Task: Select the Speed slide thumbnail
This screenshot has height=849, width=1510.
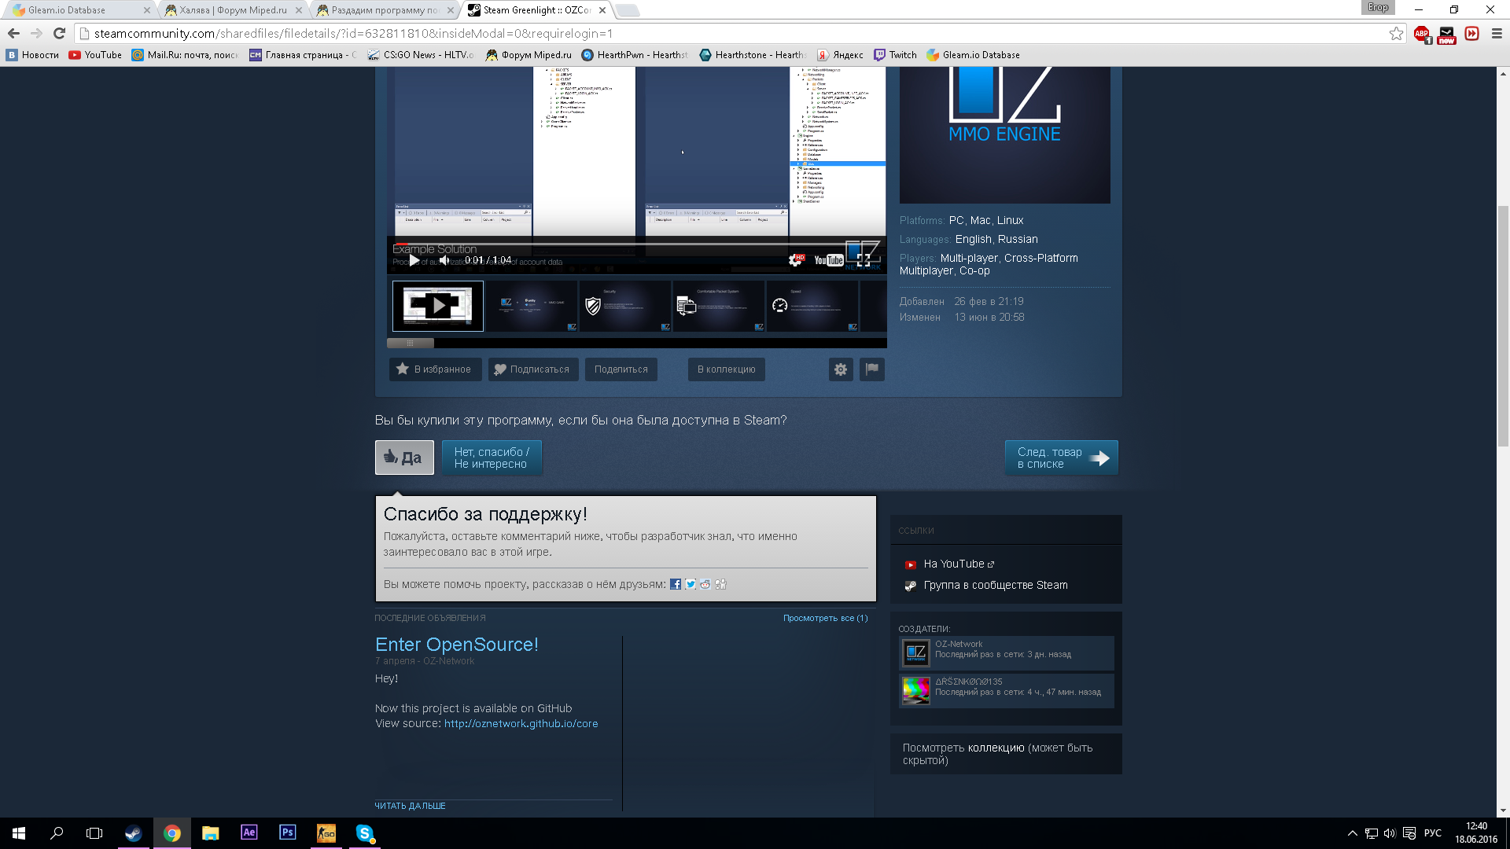Action: (812, 306)
